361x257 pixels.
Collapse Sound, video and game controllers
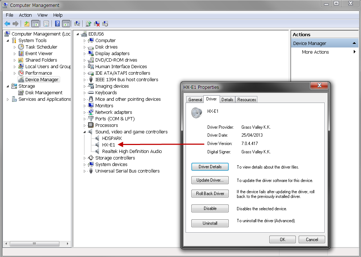[x=85, y=132]
